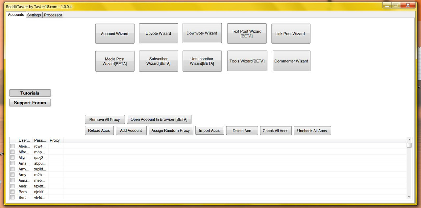
Task: Start the Text Post Wizard [BETA]
Action: click(247, 34)
